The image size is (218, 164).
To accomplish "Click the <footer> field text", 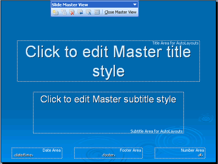I will pos(108,155).
